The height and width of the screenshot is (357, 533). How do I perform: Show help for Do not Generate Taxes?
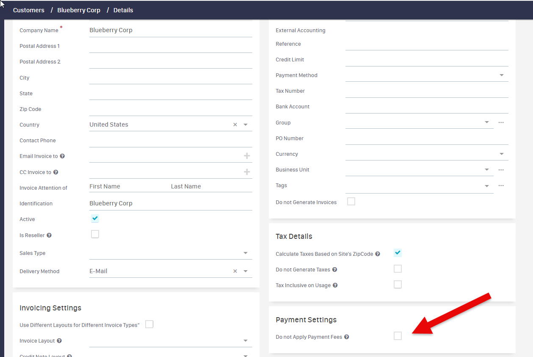(334, 270)
